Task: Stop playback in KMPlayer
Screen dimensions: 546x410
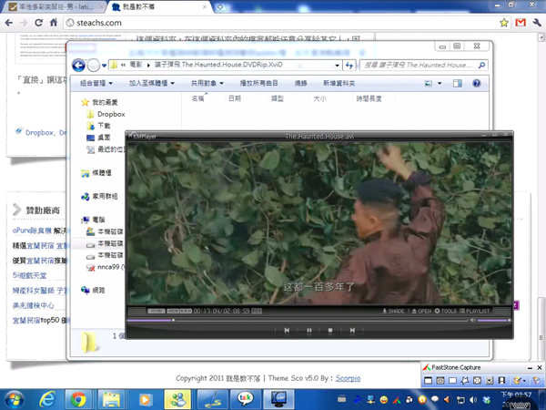Action: click(329, 330)
